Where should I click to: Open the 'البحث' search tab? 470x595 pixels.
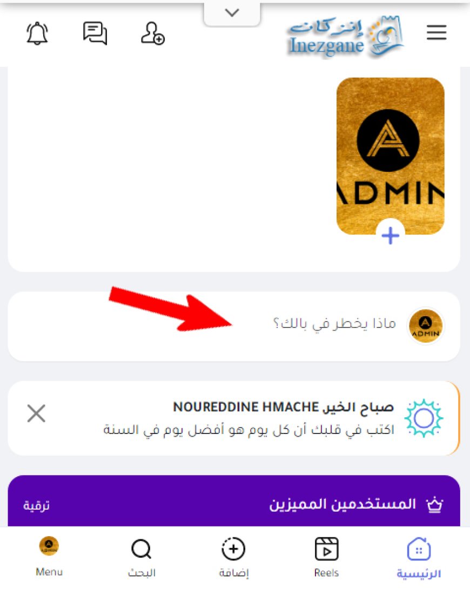pyautogui.click(x=142, y=557)
